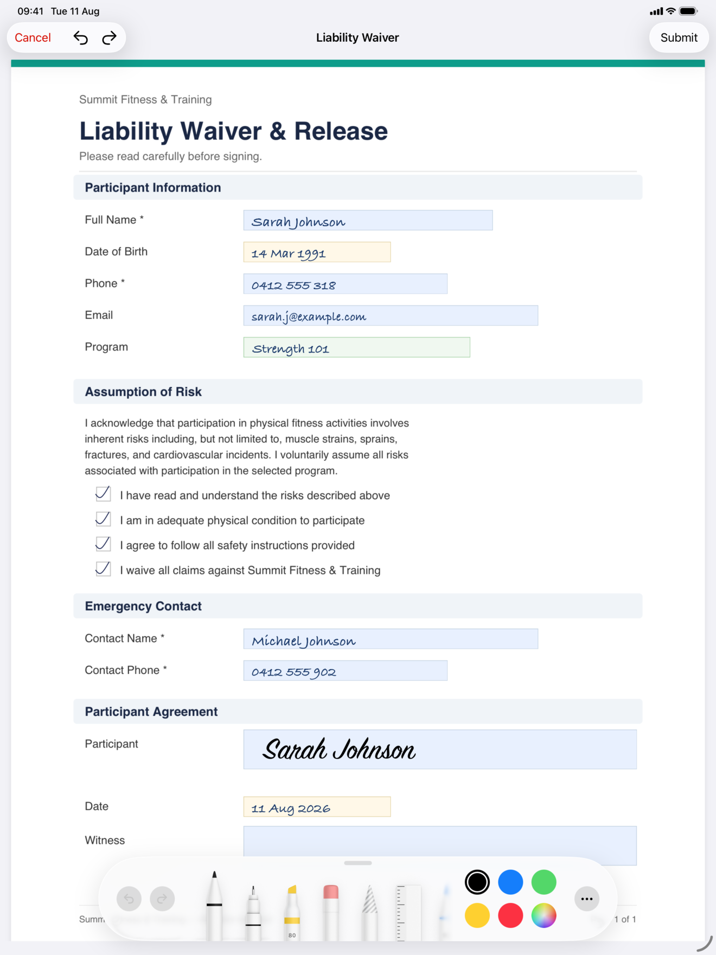Tap the Full Name field
This screenshot has width=716, height=955.
pos(368,220)
